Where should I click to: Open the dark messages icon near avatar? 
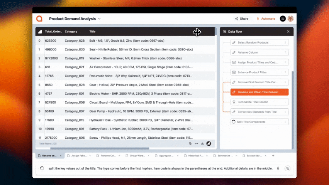(x=283, y=18)
